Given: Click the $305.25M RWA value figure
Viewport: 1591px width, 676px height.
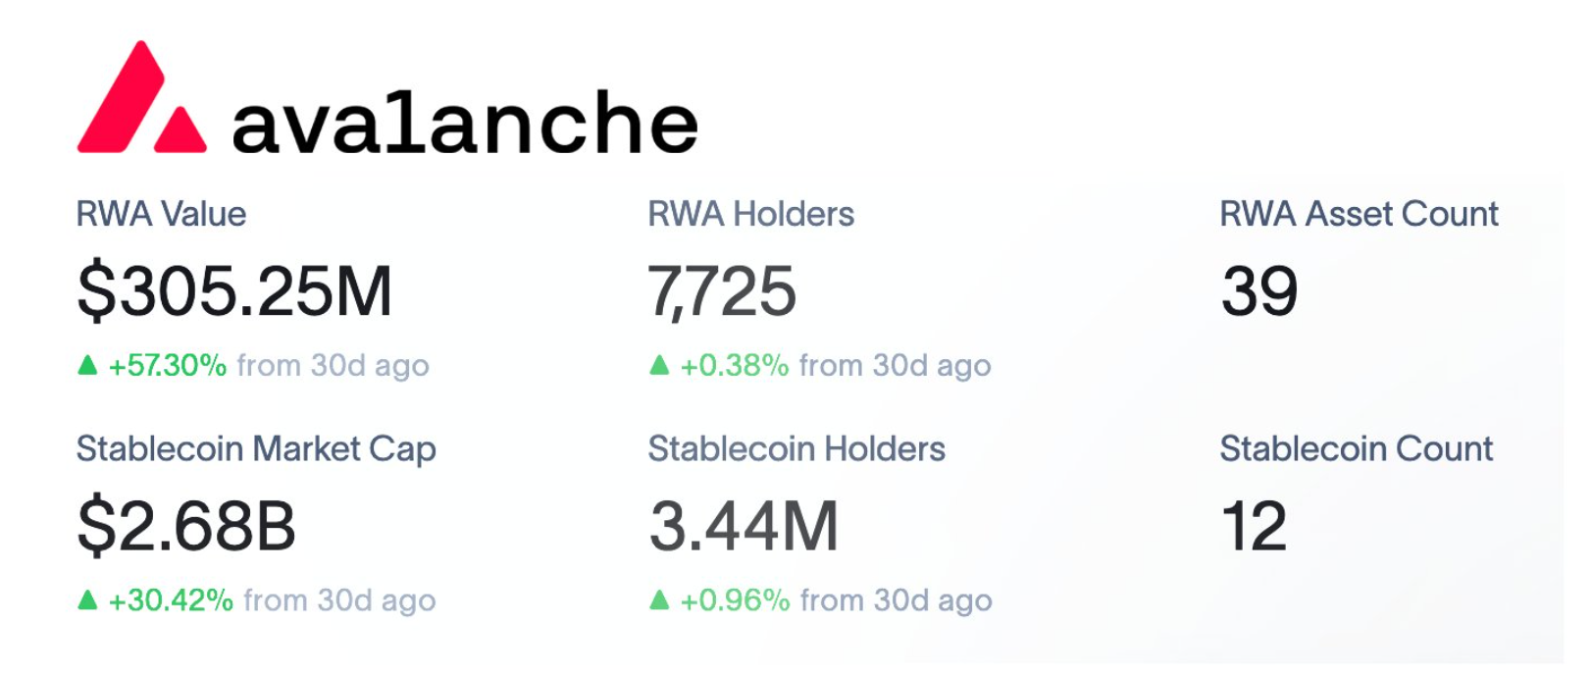Looking at the screenshot, I should click(234, 291).
